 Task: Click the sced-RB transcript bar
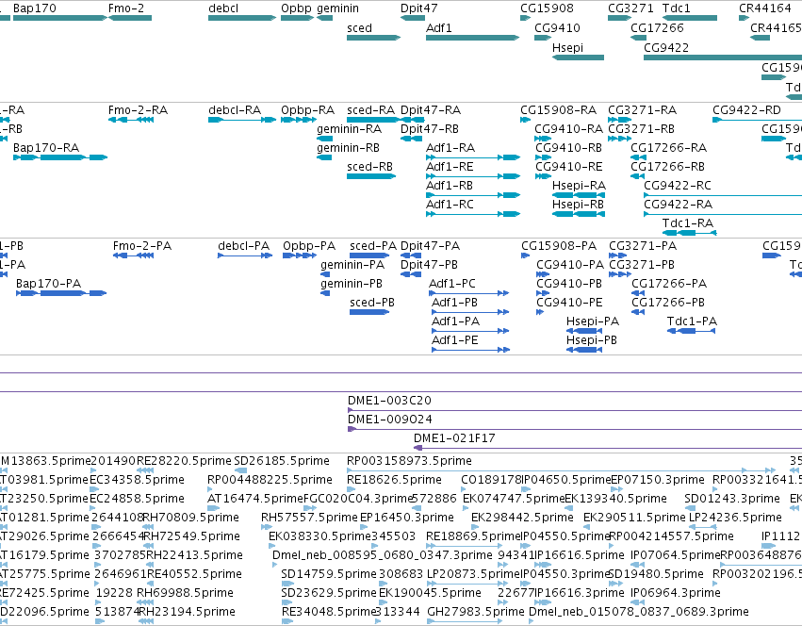[x=371, y=176]
